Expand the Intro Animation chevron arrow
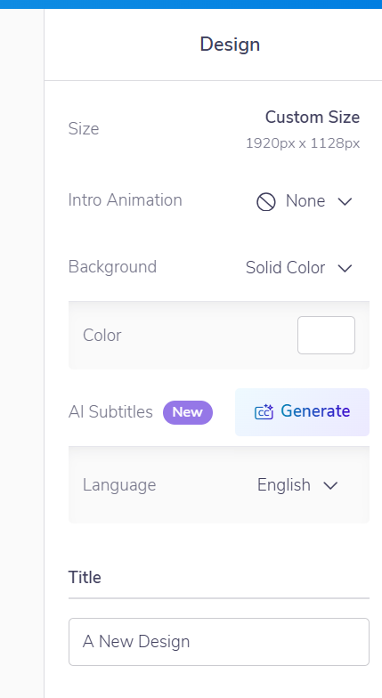Viewport: 382px width, 698px height. [345, 201]
